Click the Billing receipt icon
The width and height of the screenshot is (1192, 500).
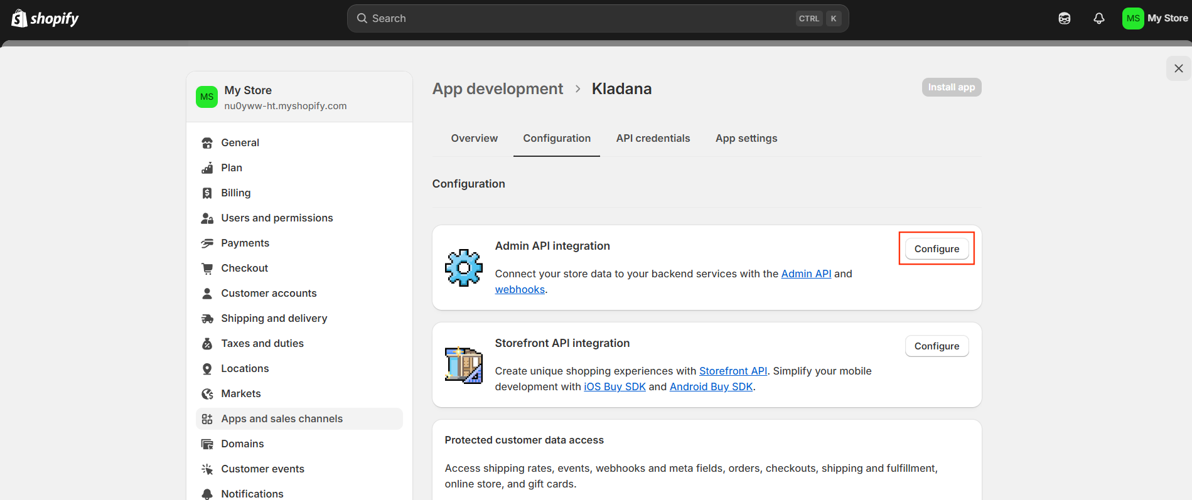tap(207, 193)
